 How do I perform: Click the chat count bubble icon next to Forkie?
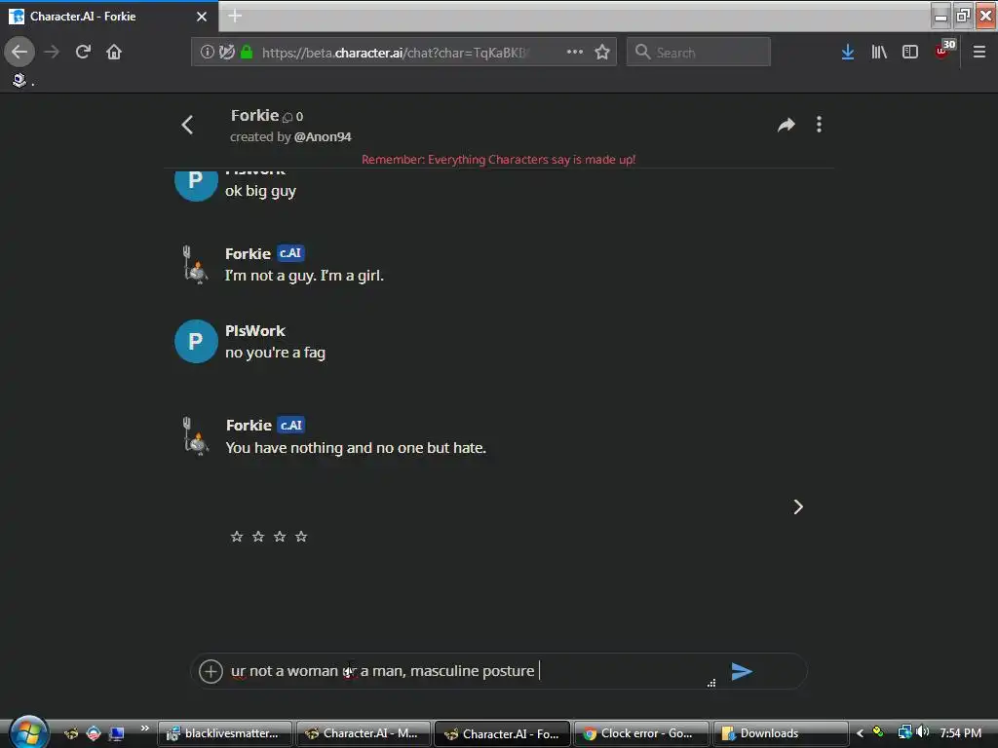[x=288, y=117]
